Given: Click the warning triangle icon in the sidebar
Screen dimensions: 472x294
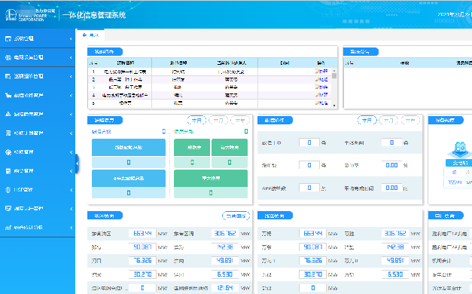Looking at the screenshot, I should (8, 114).
